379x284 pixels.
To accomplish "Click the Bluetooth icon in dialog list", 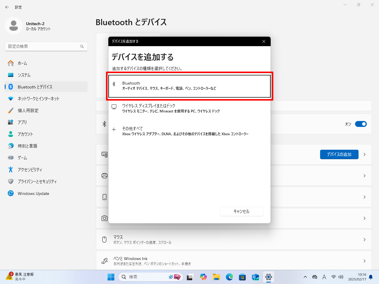I will tap(114, 84).
